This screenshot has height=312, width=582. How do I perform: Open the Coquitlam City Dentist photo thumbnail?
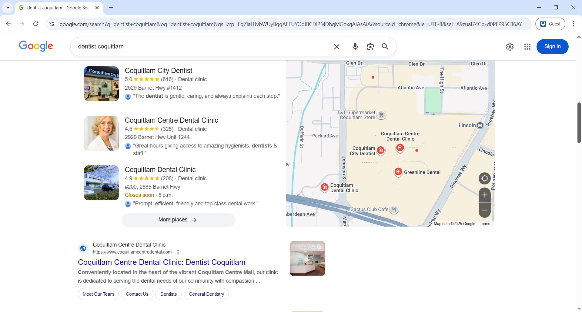pyautogui.click(x=101, y=84)
